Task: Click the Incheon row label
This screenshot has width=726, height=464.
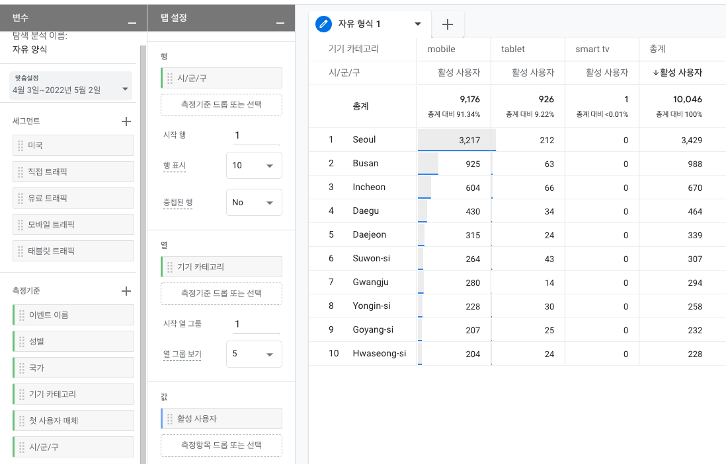Action: tap(369, 187)
